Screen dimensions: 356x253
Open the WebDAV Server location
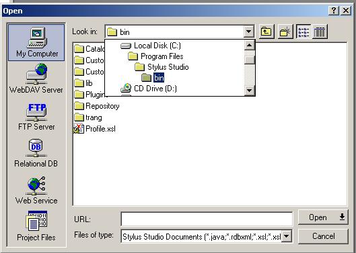tap(36, 79)
